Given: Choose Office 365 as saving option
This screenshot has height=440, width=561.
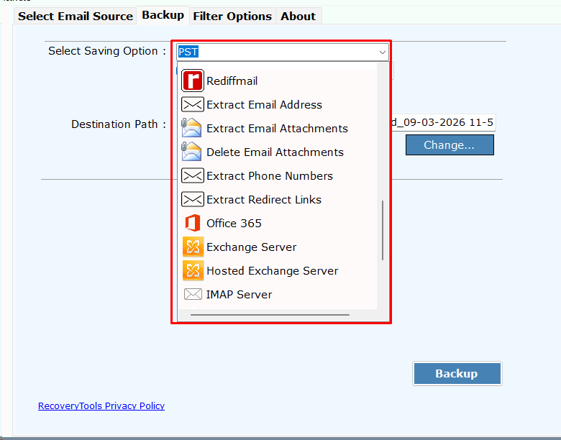Looking at the screenshot, I should pos(277,223).
